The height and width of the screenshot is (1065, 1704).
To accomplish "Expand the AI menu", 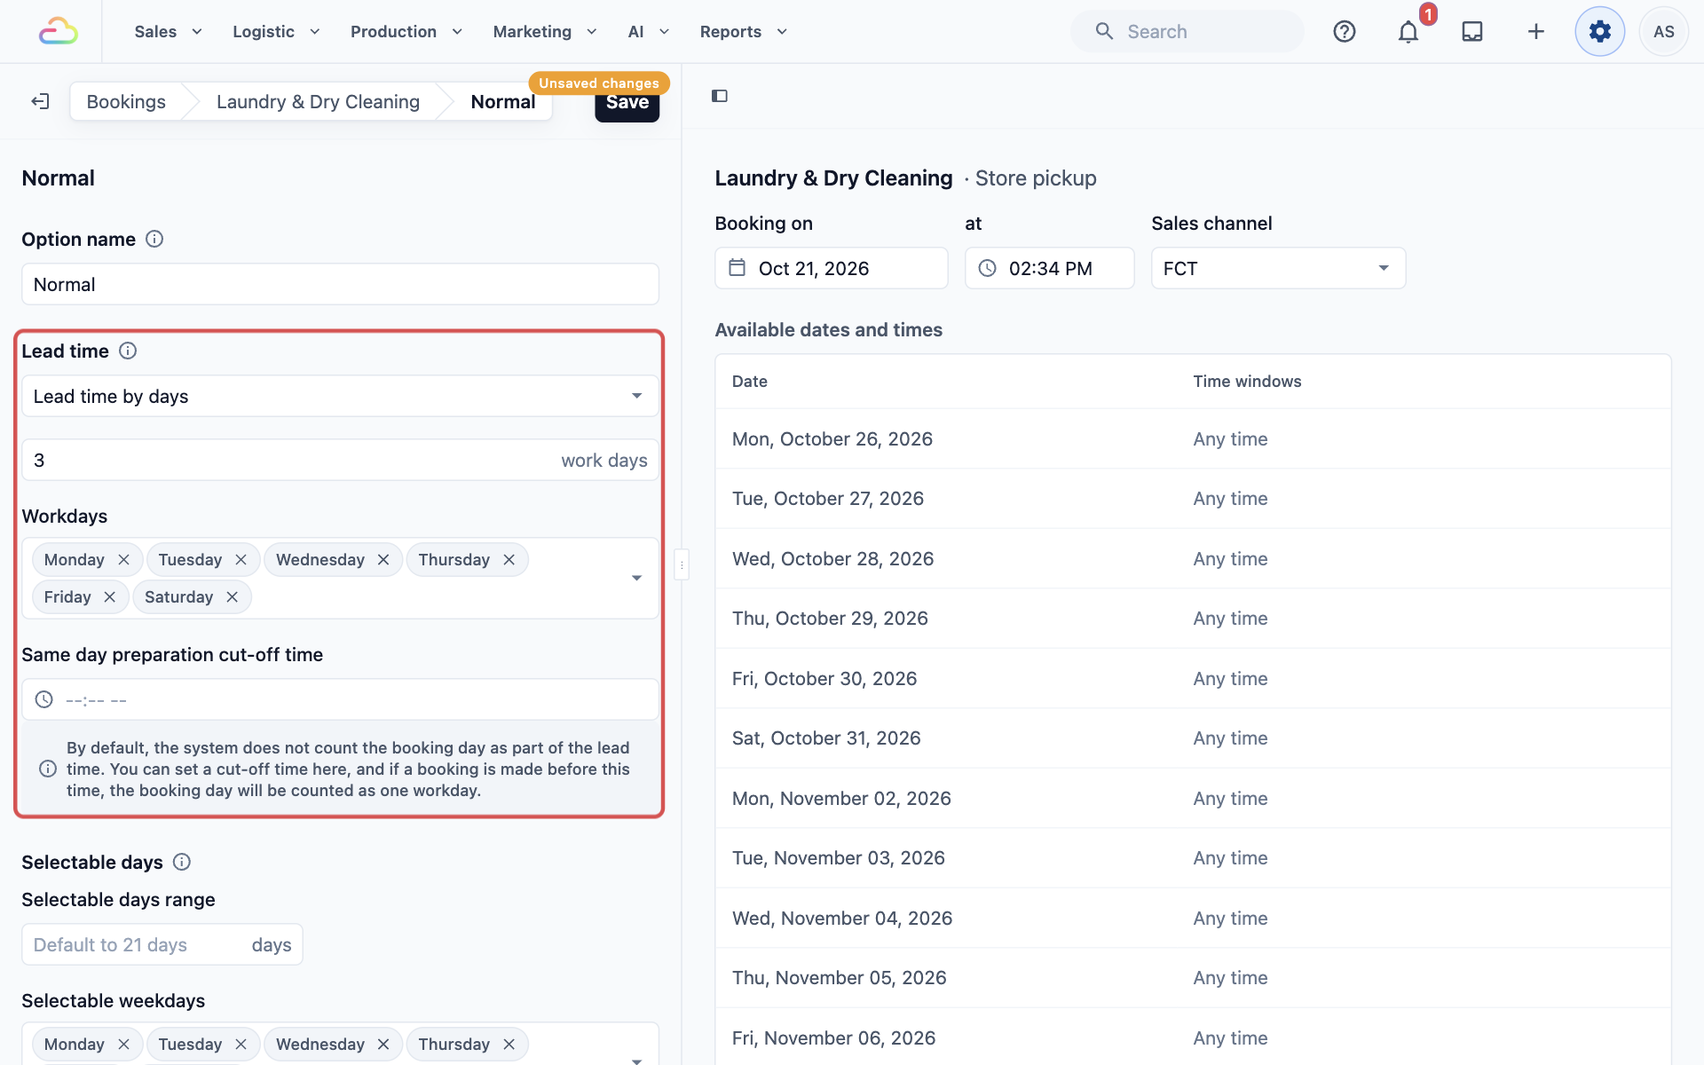I will tap(649, 31).
